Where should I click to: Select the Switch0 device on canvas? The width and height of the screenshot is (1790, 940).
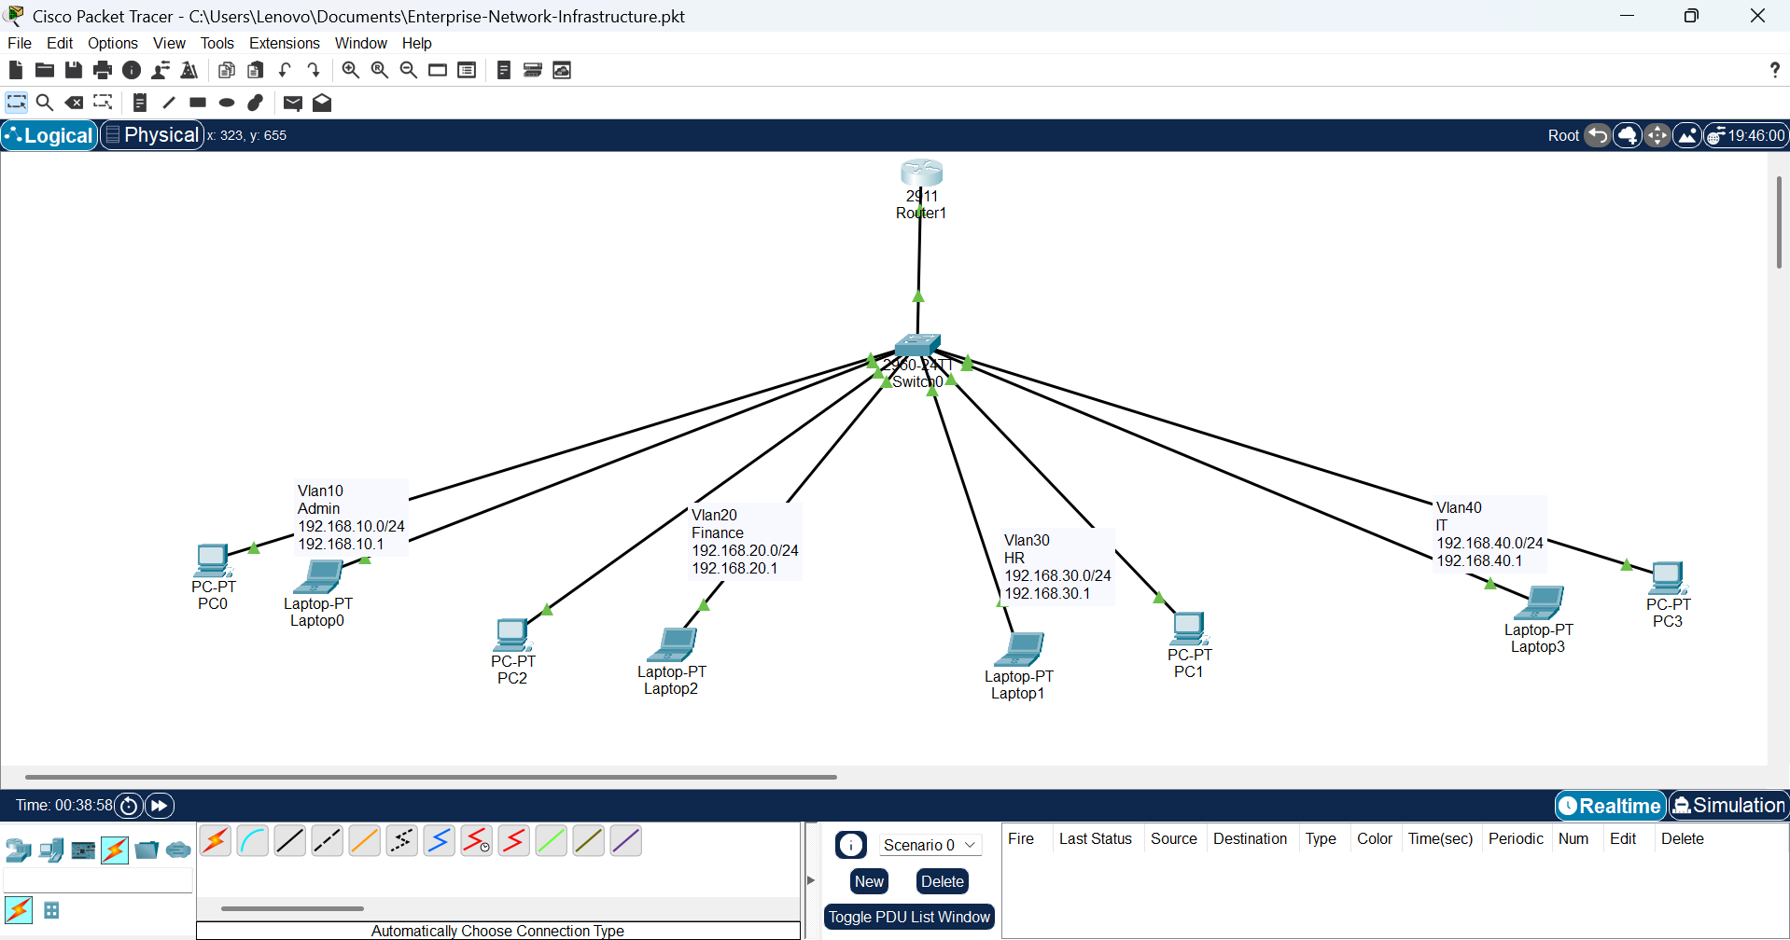[x=917, y=345]
